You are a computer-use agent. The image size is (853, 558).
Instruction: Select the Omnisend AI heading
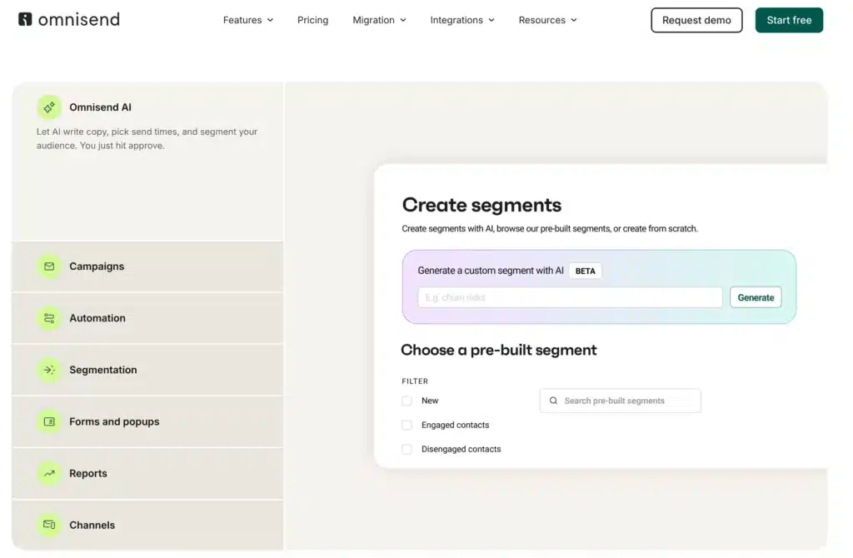point(100,107)
